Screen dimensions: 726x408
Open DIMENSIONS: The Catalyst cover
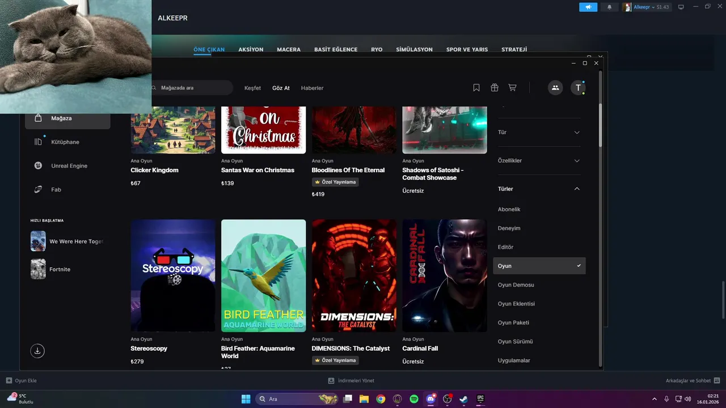click(x=354, y=276)
